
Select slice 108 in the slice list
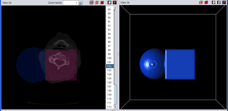pos(110,91)
